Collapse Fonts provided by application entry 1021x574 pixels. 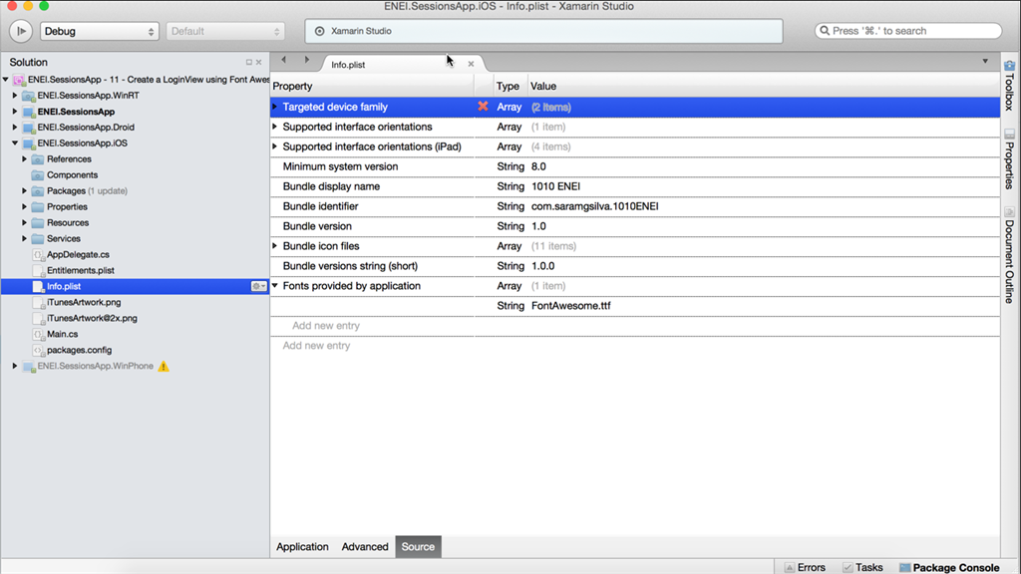[x=275, y=286]
